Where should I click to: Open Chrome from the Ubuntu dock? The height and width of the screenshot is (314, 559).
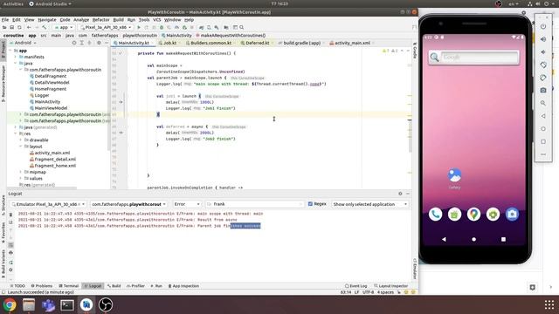coord(10,305)
